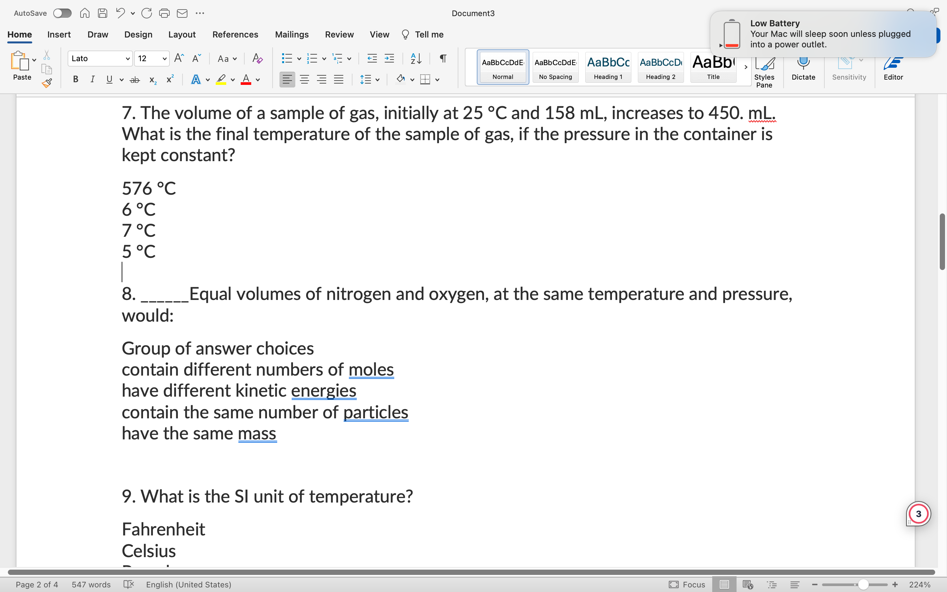Switch to the References tab
Viewport: 947px width, 592px height.
click(235, 35)
